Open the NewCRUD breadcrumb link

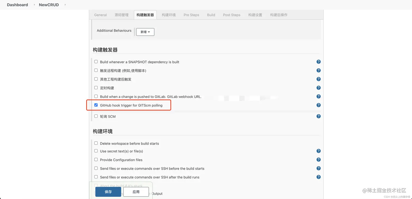coord(49,5)
